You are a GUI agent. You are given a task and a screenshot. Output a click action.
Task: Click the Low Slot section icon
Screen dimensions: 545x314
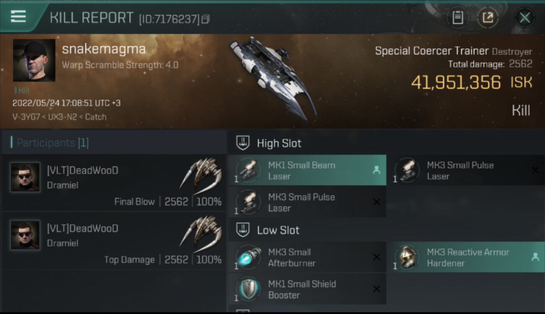243,230
